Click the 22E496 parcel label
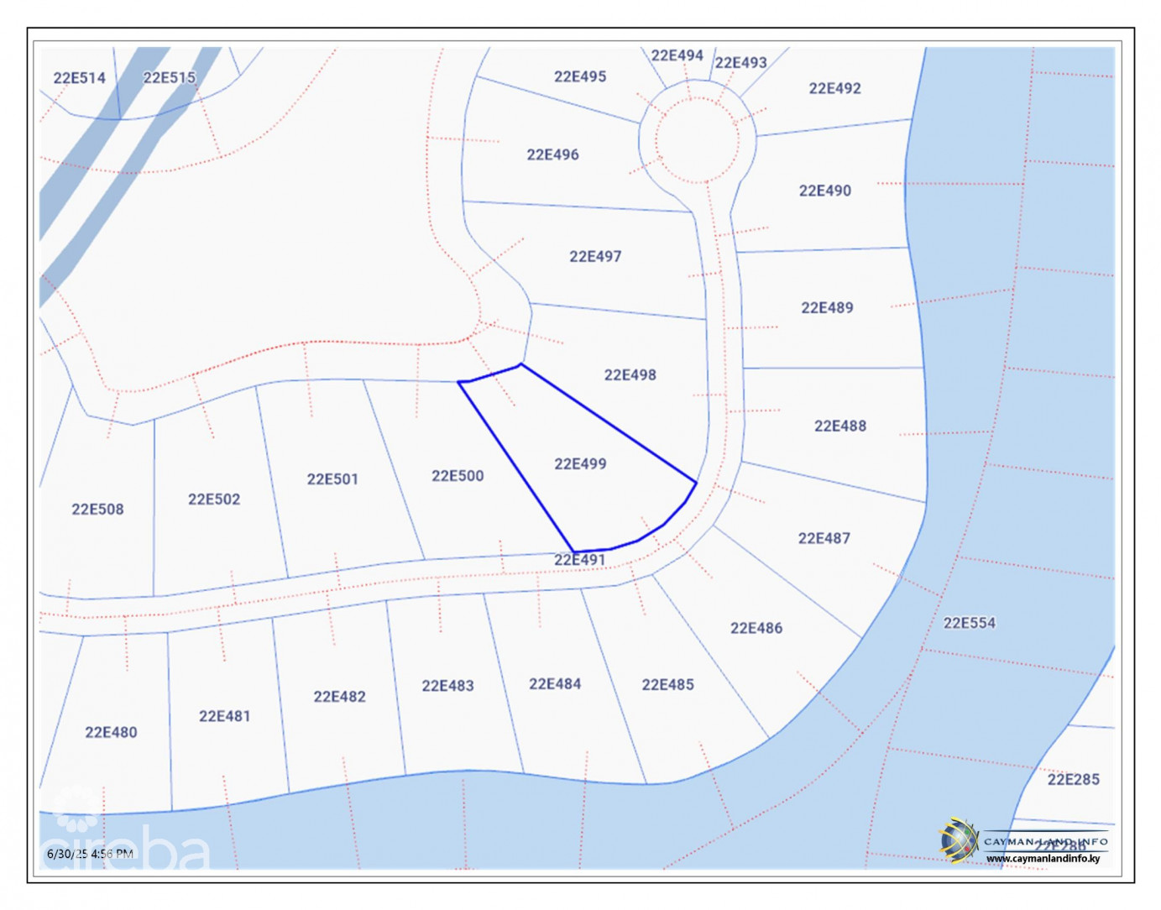This screenshot has width=1161, height=910. [555, 154]
